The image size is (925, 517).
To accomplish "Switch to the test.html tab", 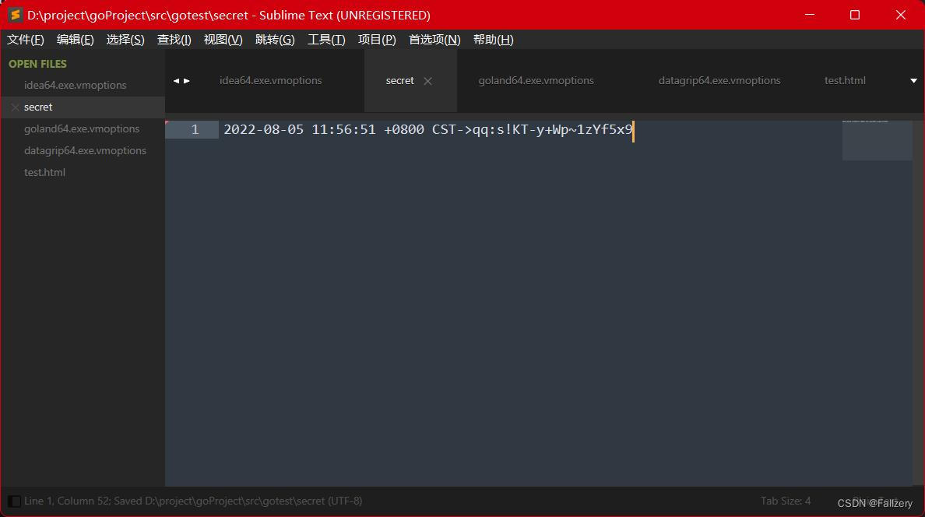I will pyautogui.click(x=845, y=81).
